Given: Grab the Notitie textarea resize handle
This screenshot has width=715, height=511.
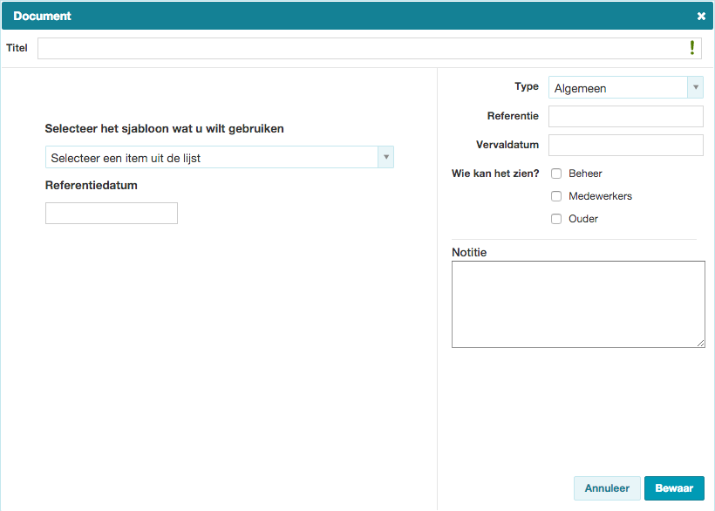Looking at the screenshot, I should (700, 344).
